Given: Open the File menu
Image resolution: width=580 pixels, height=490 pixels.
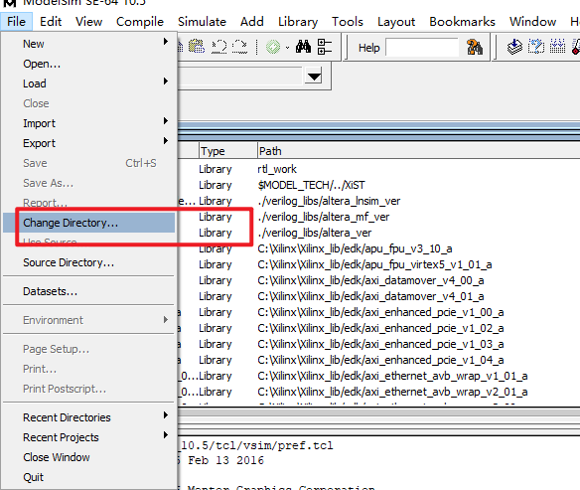Looking at the screenshot, I should click(x=16, y=22).
